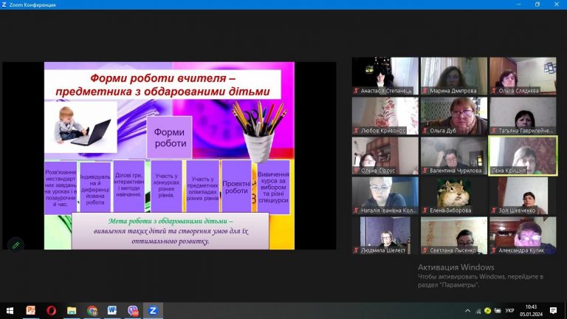
Task: Click the highlighted active speaker video tile
Action: [x=522, y=154]
